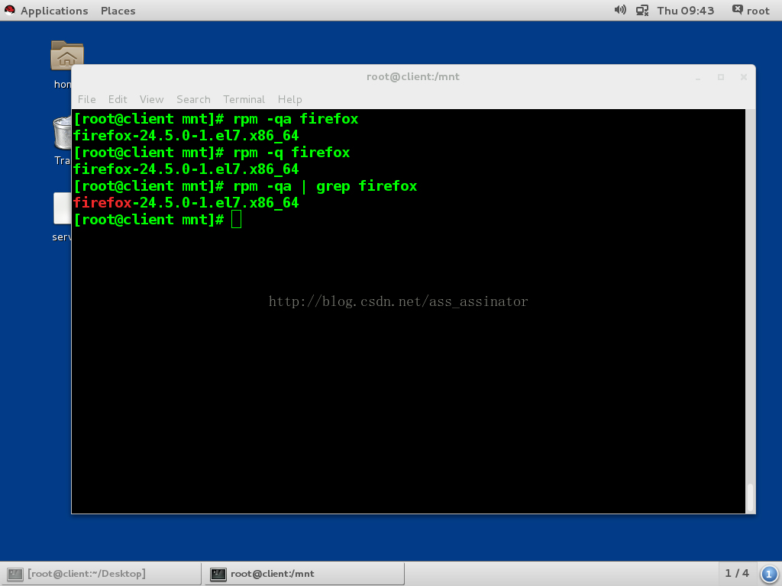
Task: Click the volume speaker icon
Action: (620, 10)
